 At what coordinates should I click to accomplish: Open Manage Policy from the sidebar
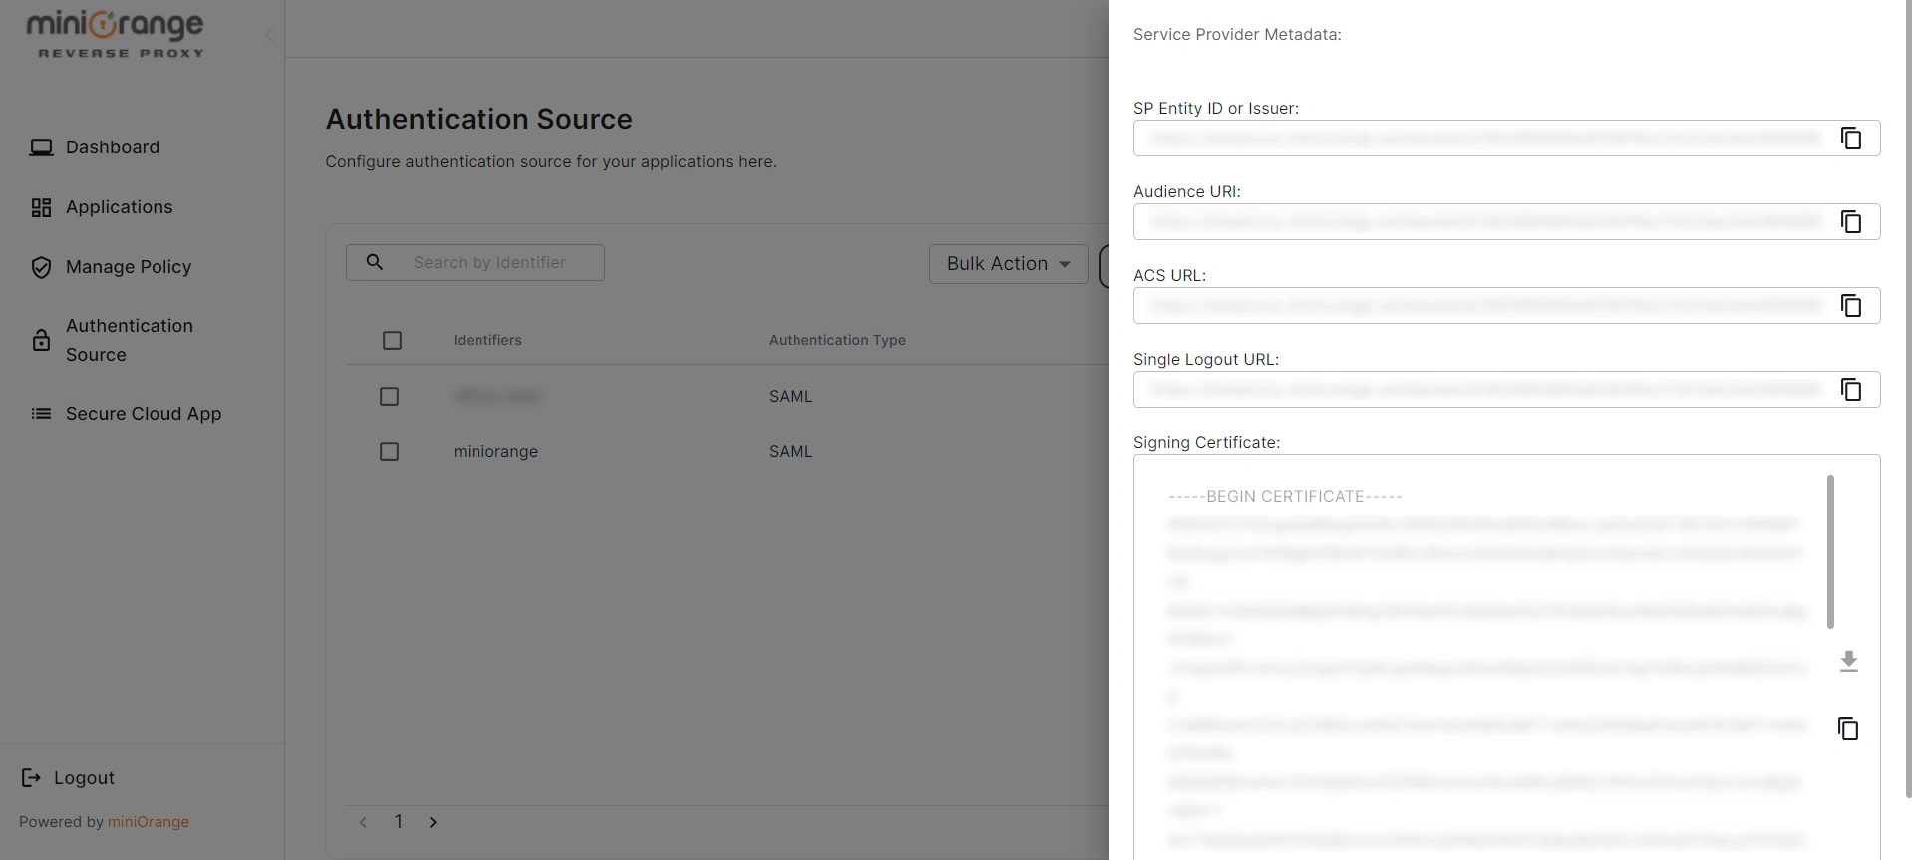129,267
